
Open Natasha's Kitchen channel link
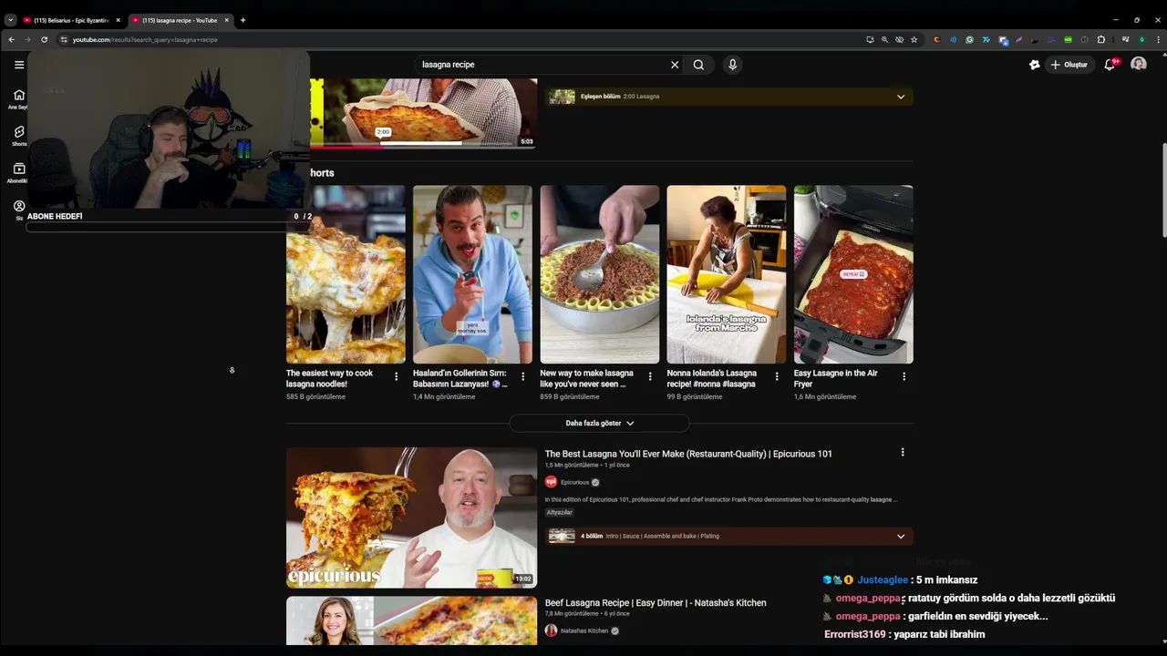click(x=584, y=630)
